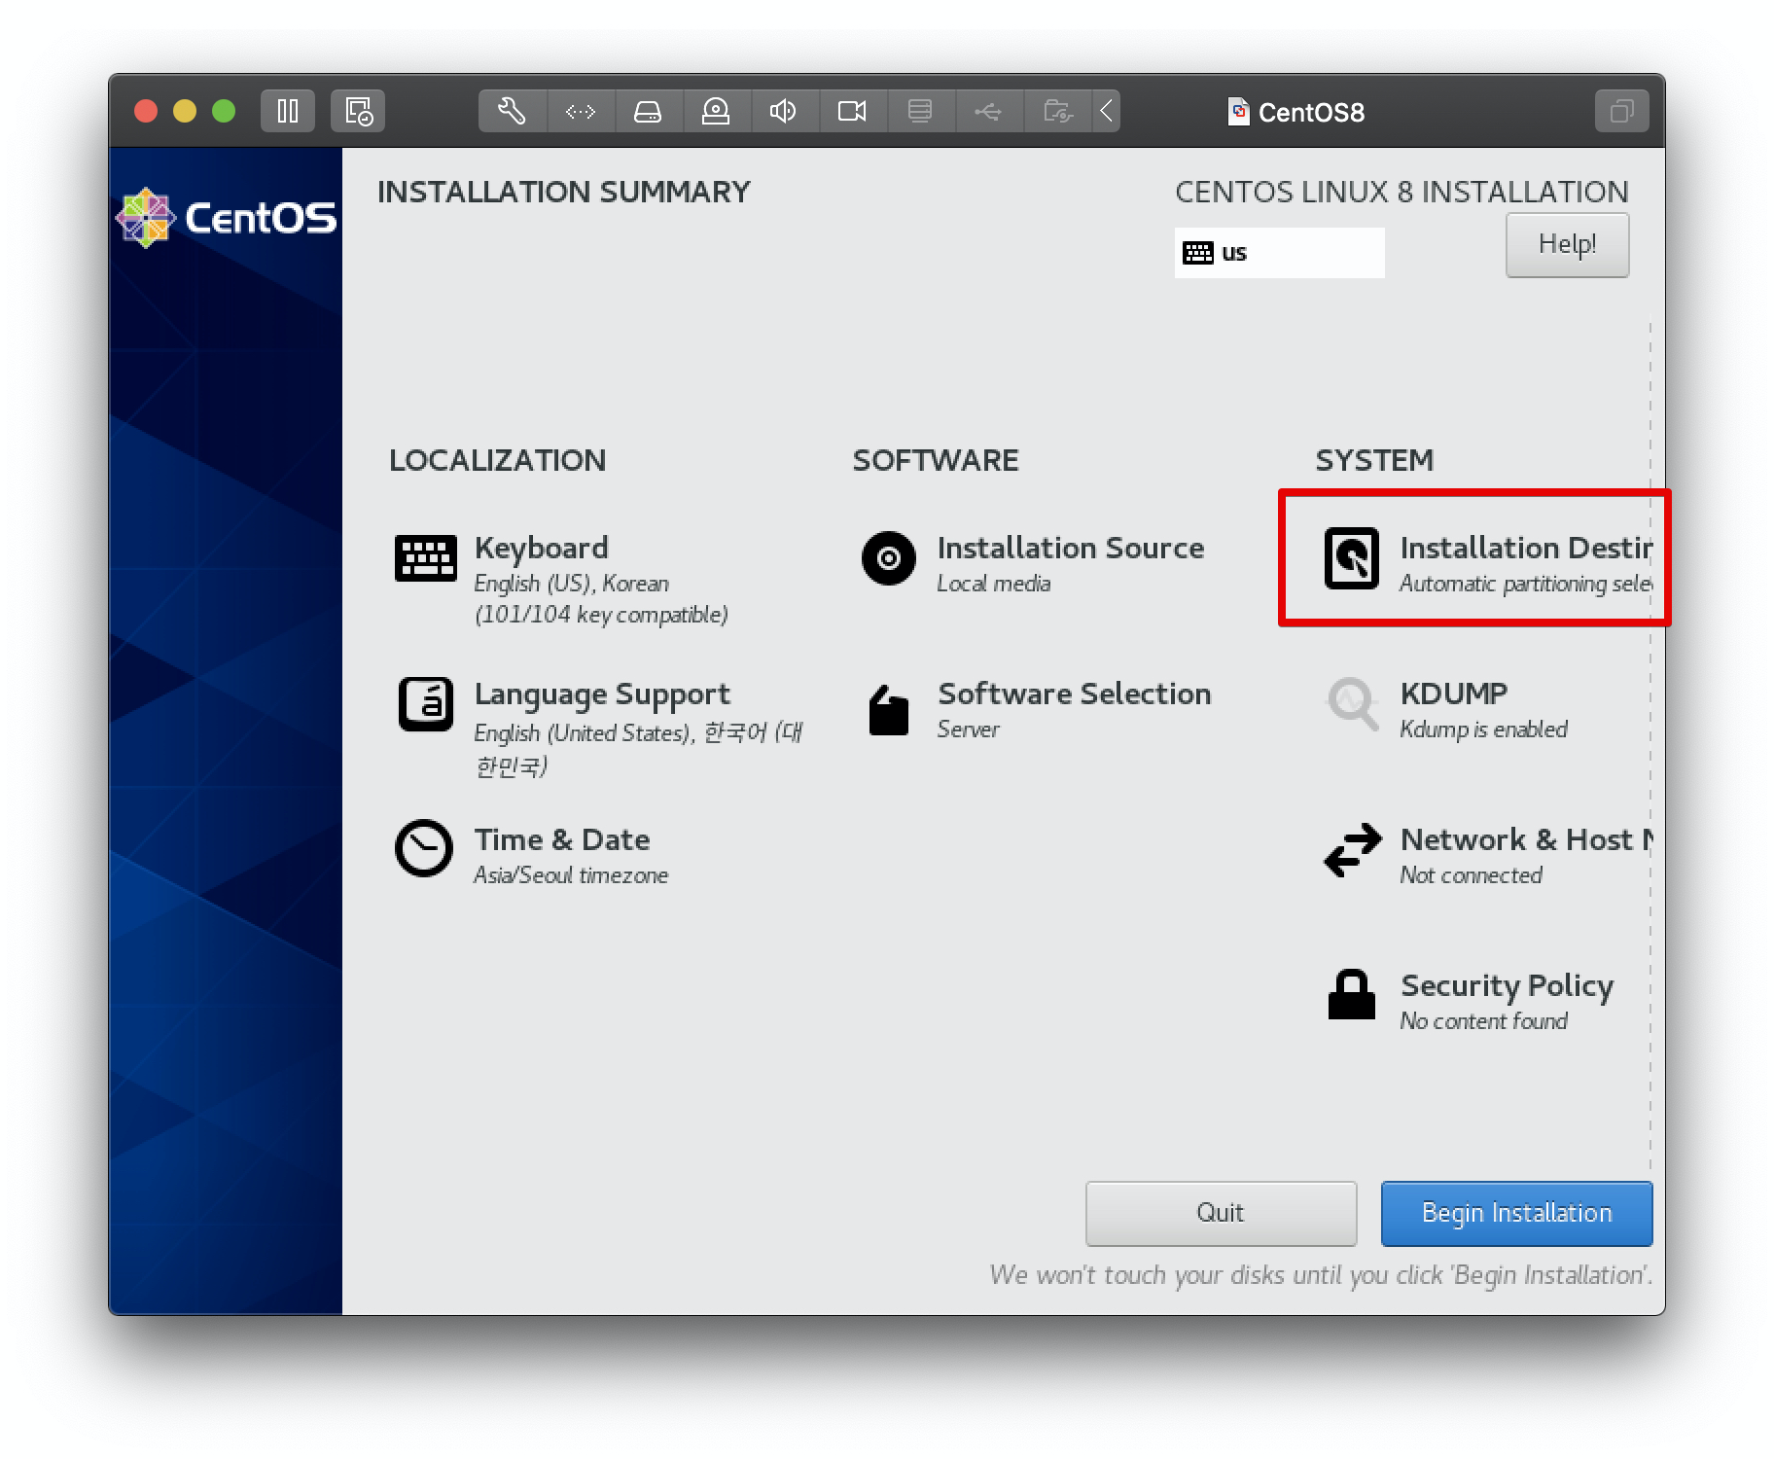Click the red window close button
This screenshot has height=1459, width=1774.
146,111
